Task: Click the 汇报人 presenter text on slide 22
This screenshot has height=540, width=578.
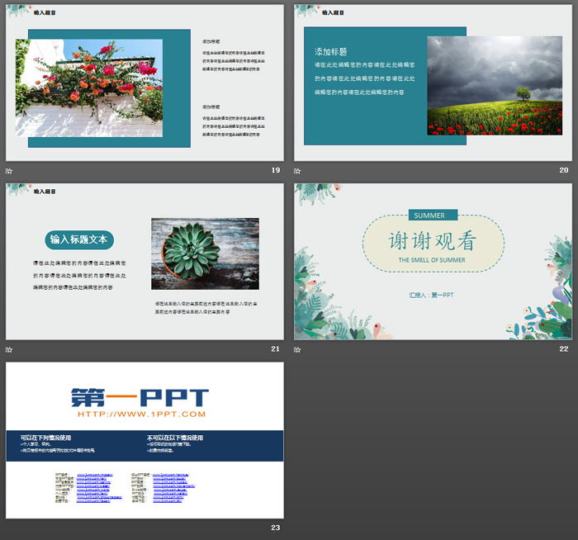Action: (x=431, y=295)
